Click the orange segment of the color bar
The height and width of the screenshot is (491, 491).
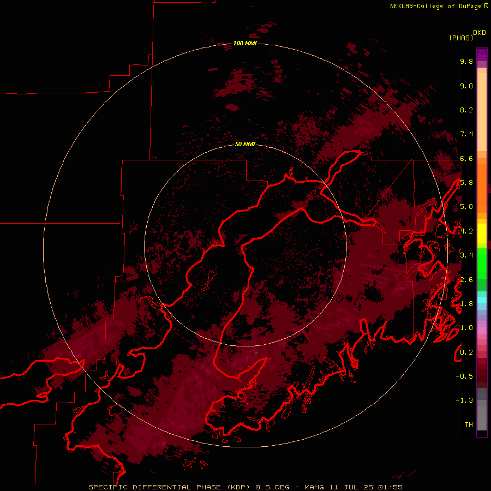482,188
